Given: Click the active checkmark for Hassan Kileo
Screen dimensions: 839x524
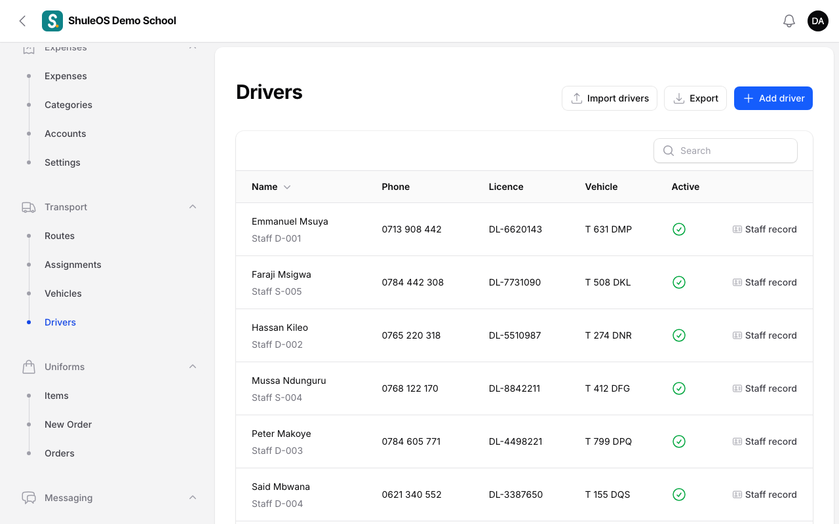Looking at the screenshot, I should [679, 335].
